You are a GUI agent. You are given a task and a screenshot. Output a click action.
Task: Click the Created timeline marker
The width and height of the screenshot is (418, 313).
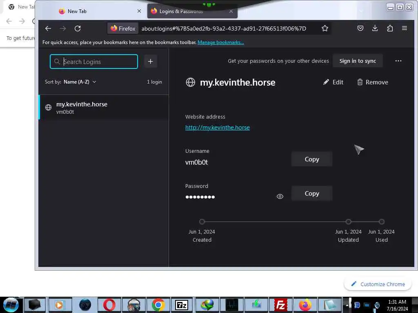point(202,221)
